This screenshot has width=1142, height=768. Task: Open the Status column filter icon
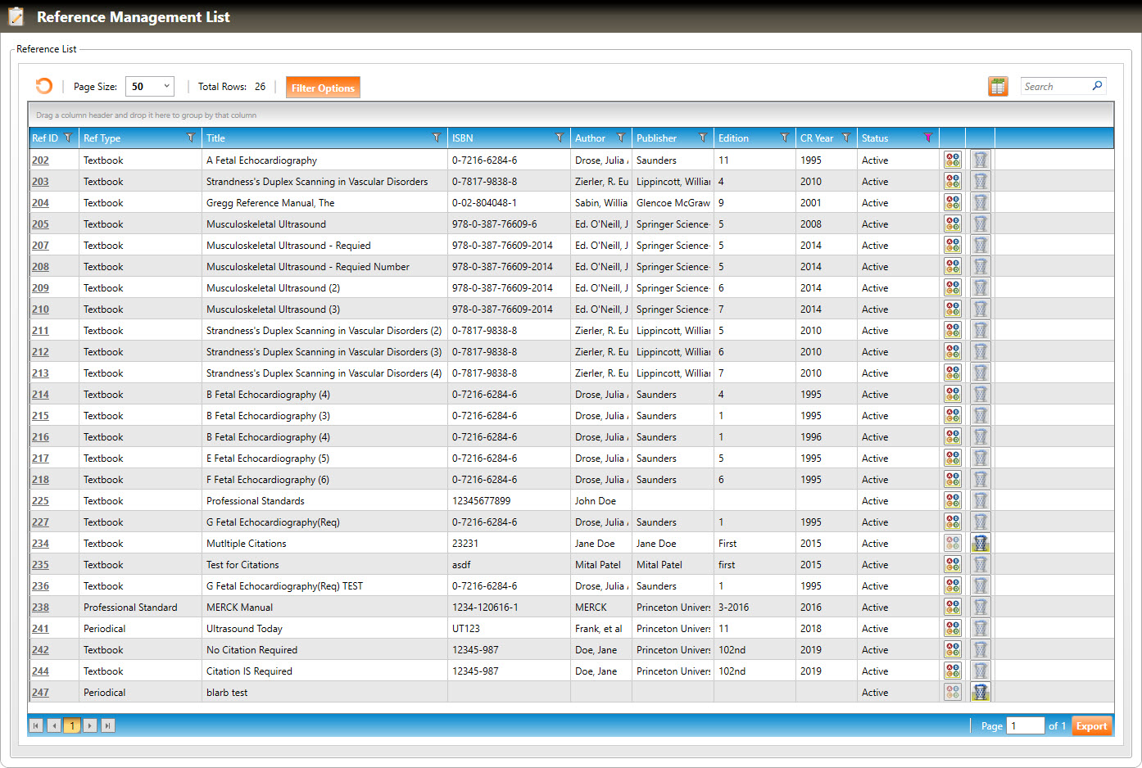pyautogui.click(x=927, y=138)
